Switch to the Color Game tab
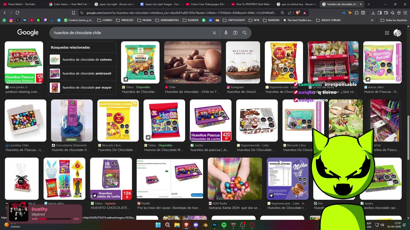 tap(68, 4)
